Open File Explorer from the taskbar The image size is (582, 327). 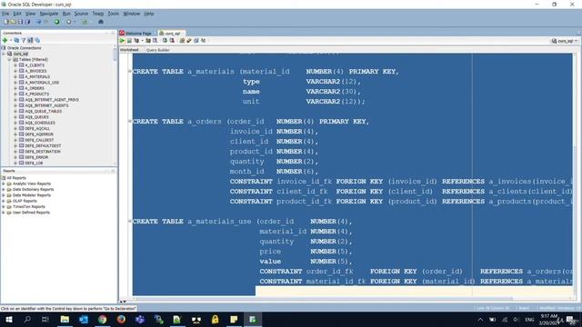(x=65, y=319)
